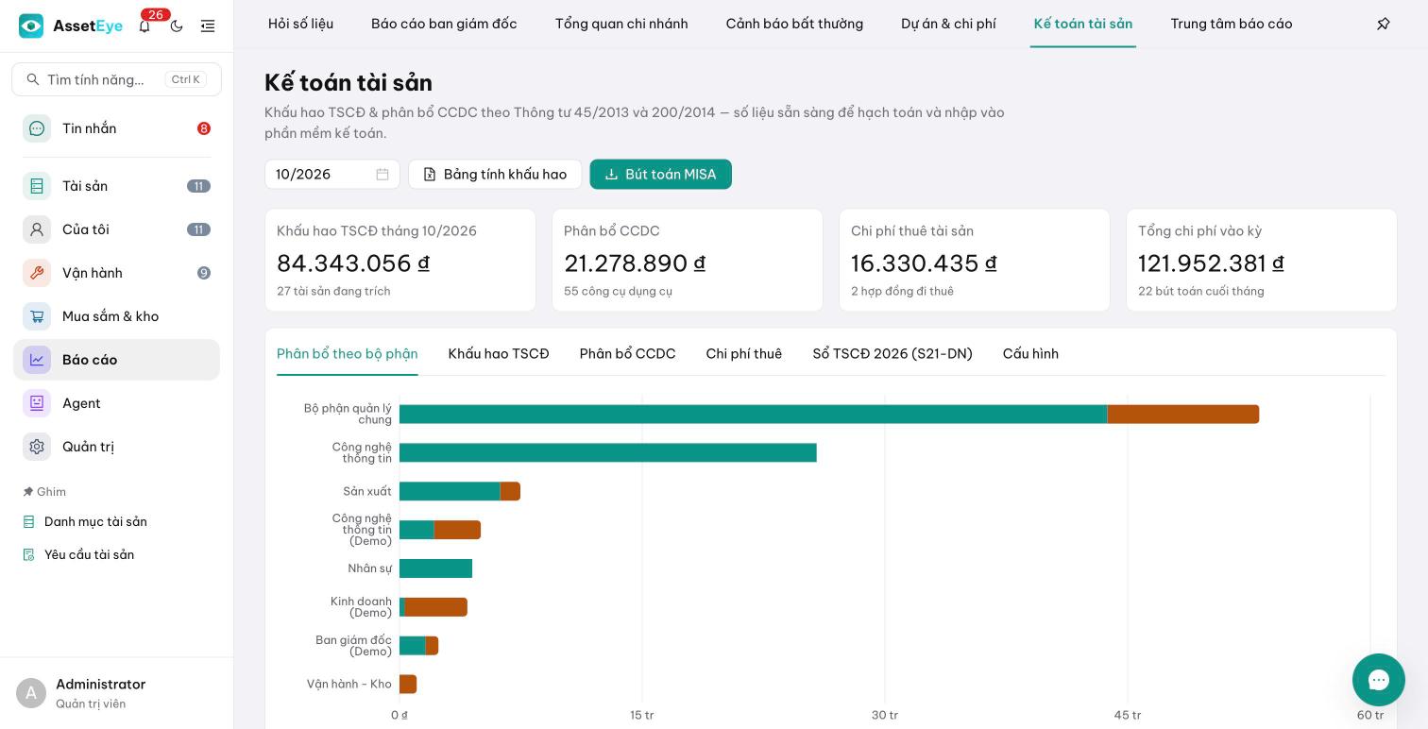Click orange segment of Bộ phận quản lý chung bar
Image resolution: width=1428 pixels, height=729 pixels.
(x=1183, y=414)
